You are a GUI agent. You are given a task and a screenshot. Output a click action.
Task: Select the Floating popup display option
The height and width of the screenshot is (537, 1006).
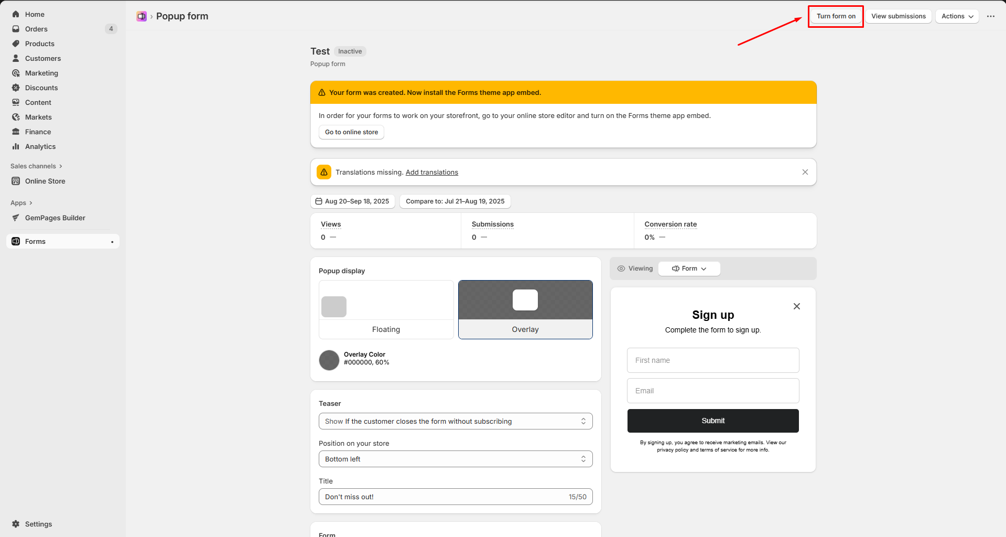(386, 309)
